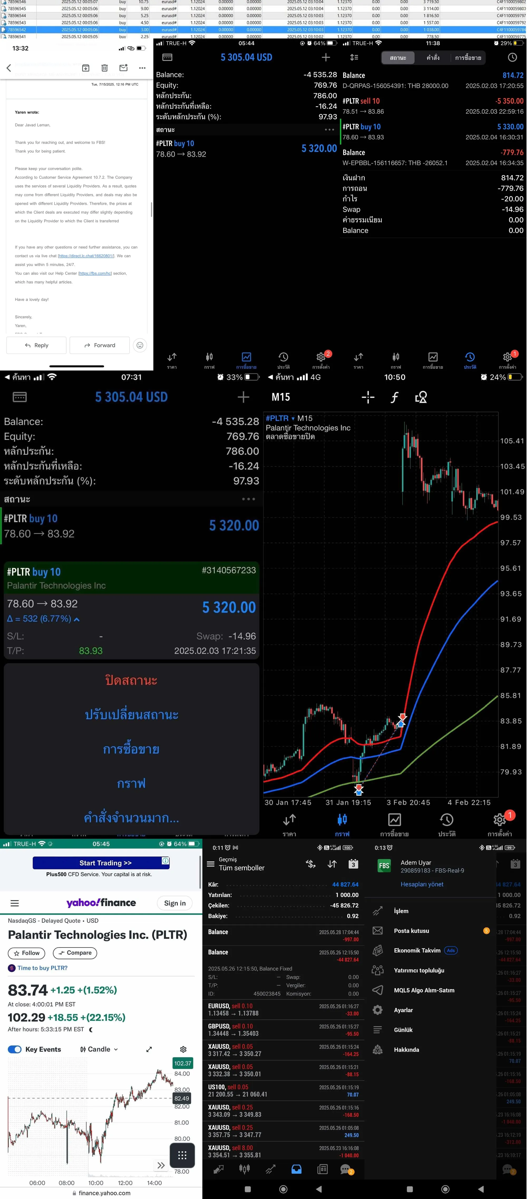
Task: Open Yahoo chart settings gear
Action: pyautogui.click(x=183, y=1049)
